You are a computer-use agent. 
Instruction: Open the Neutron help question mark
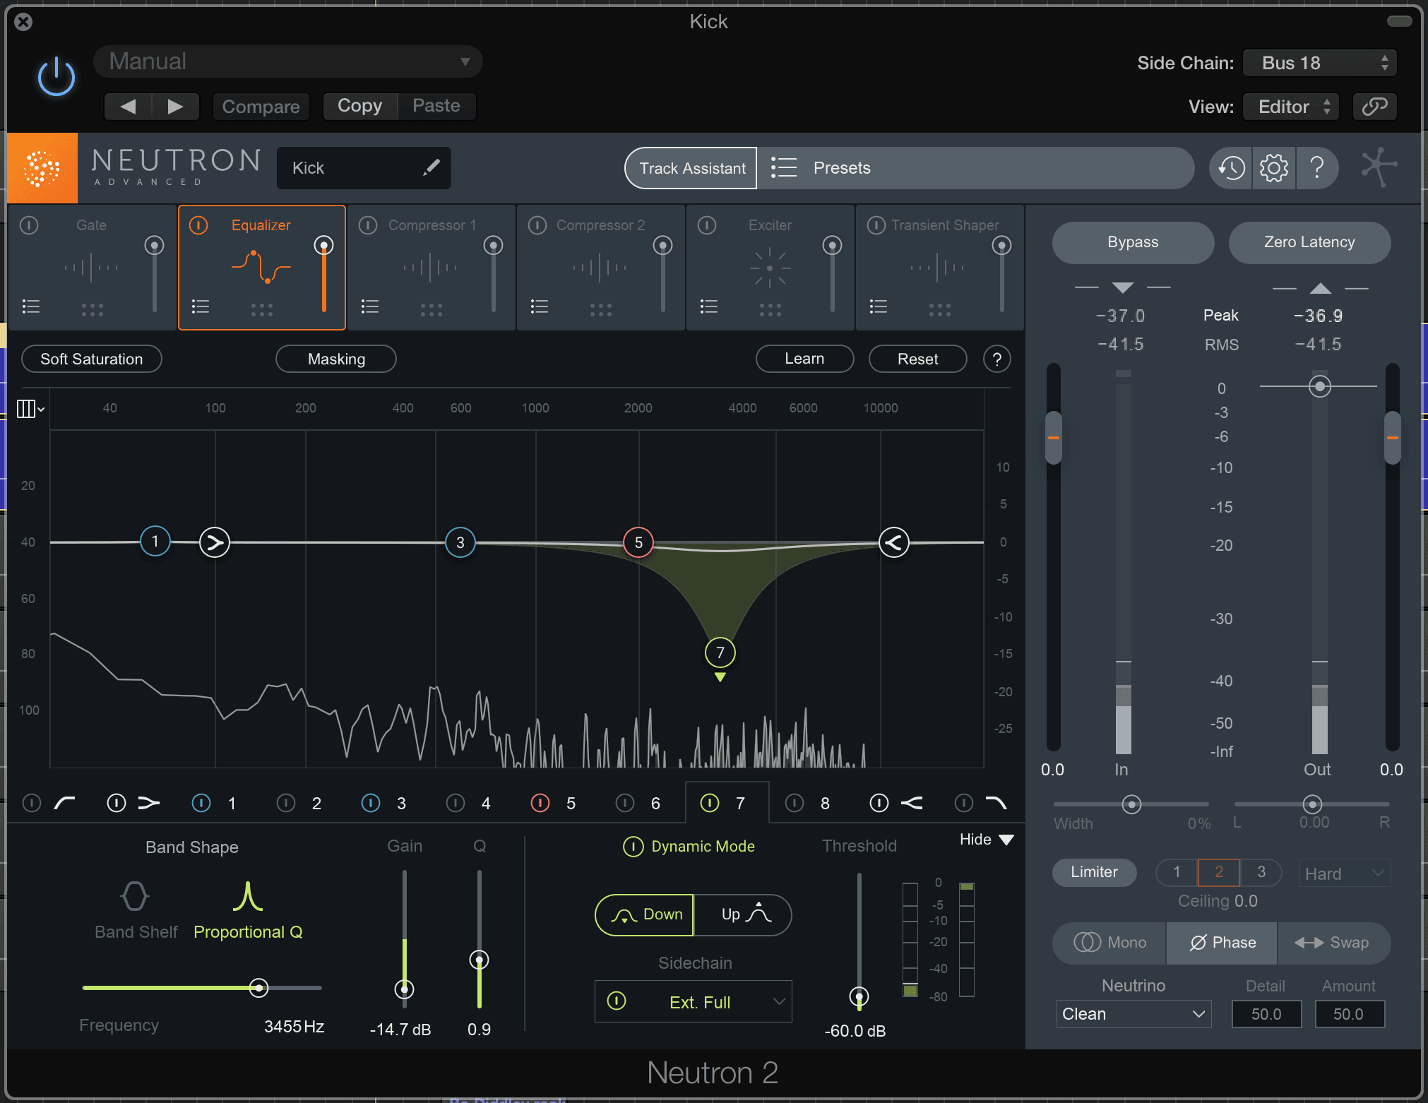click(x=1316, y=168)
